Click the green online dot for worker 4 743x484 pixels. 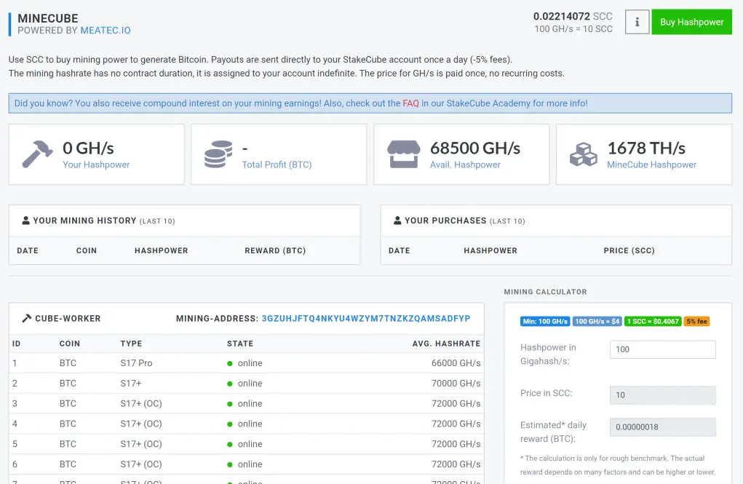[230, 424]
